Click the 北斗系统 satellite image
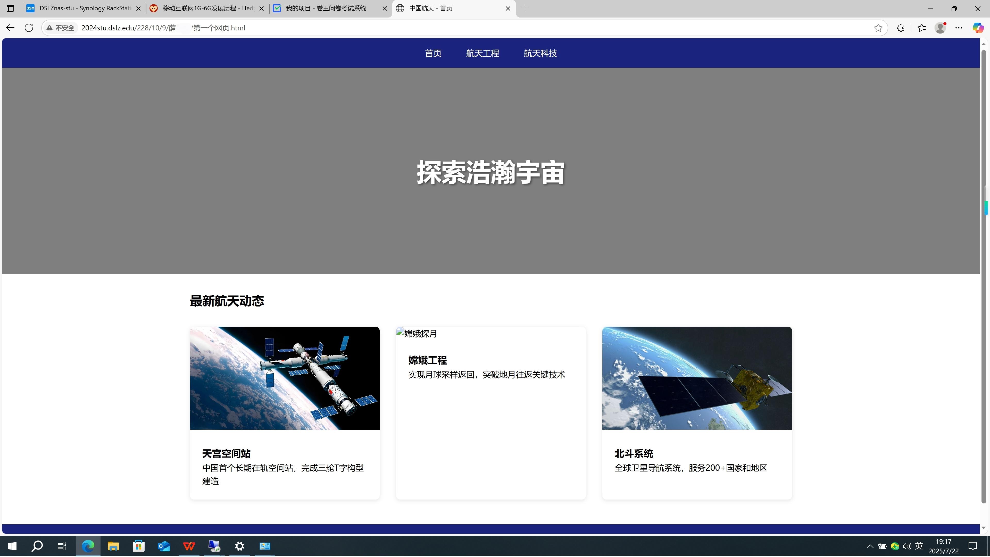 [x=697, y=378]
